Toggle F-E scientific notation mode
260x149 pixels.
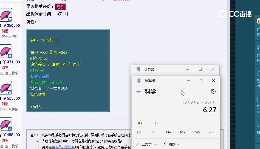pos(154,123)
